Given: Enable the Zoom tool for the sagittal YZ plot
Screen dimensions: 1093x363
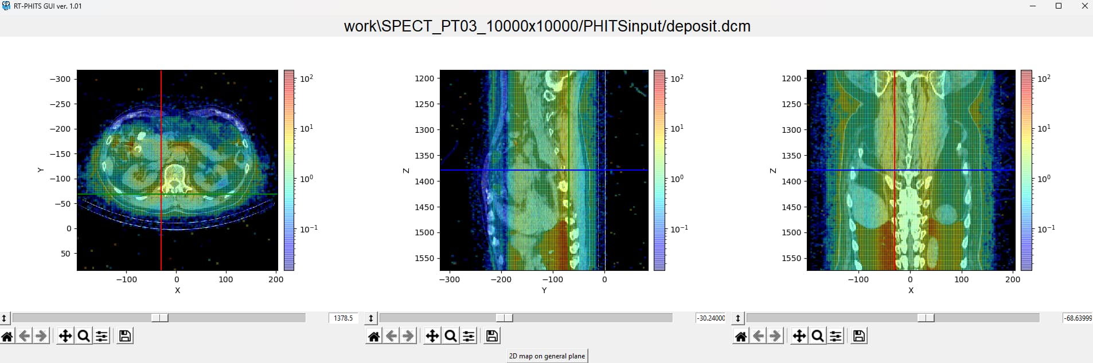Looking at the screenshot, I should [451, 336].
